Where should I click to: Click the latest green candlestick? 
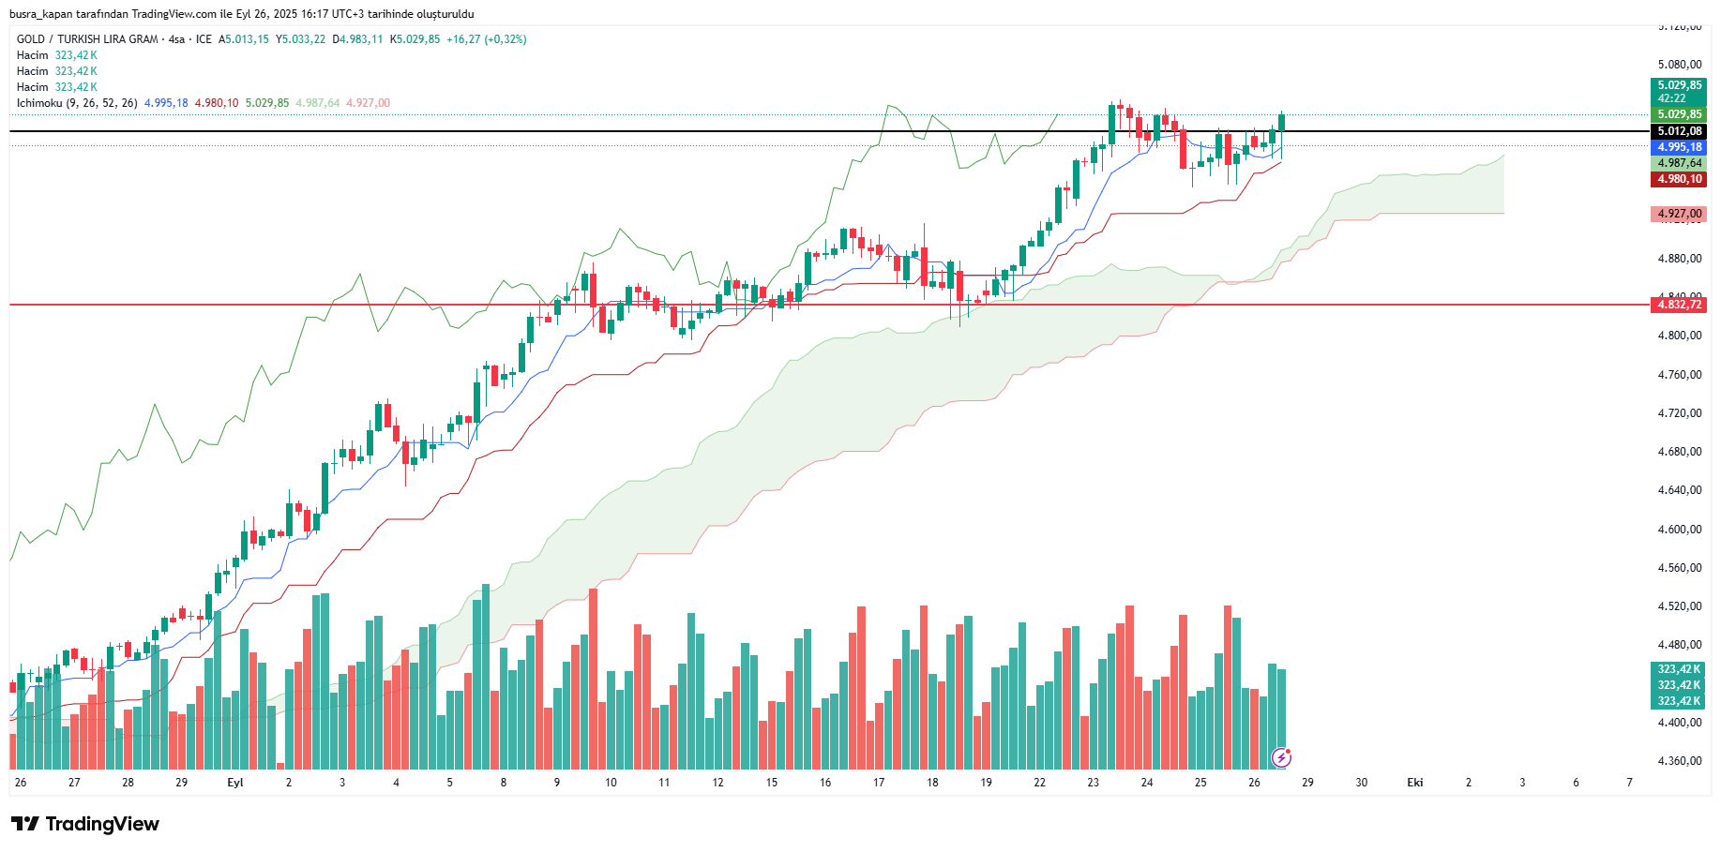(1281, 123)
